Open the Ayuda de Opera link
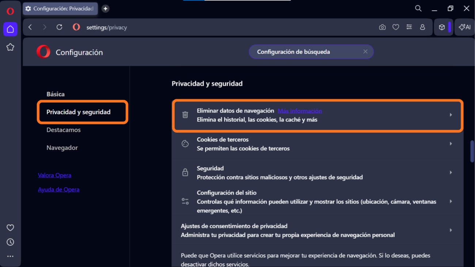 pos(58,190)
